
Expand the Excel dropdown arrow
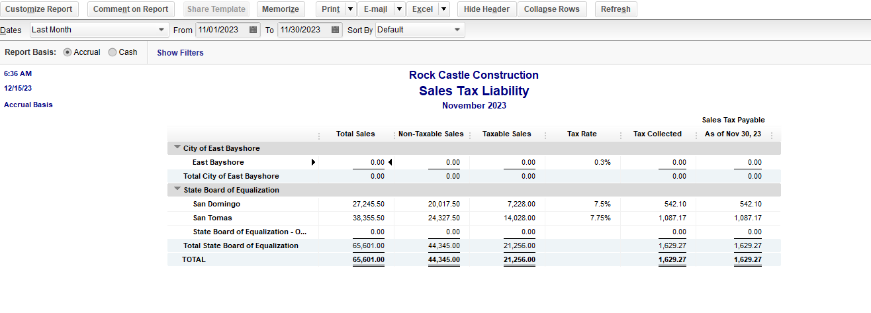point(443,9)
